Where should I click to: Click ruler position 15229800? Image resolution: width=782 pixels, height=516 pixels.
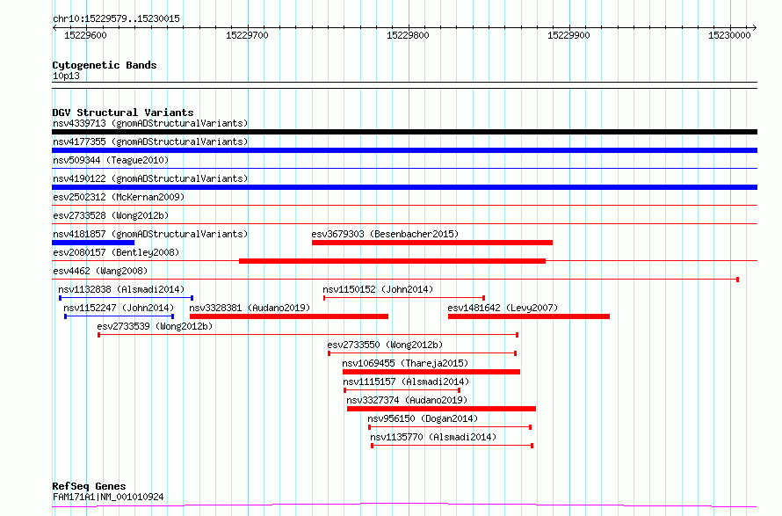[408, 35]
